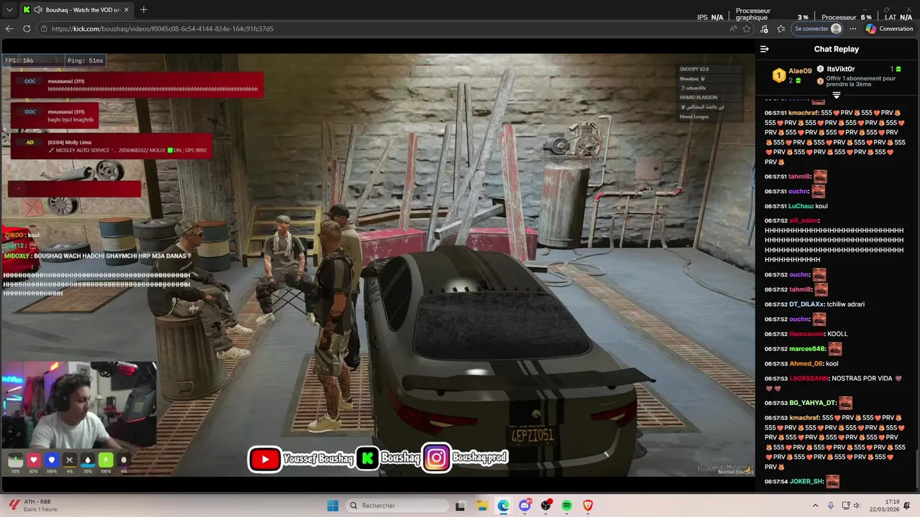Open sili_adam's username in chat
Image resolution: width=920 pixels, height=517 pixels.
(804, 220)
